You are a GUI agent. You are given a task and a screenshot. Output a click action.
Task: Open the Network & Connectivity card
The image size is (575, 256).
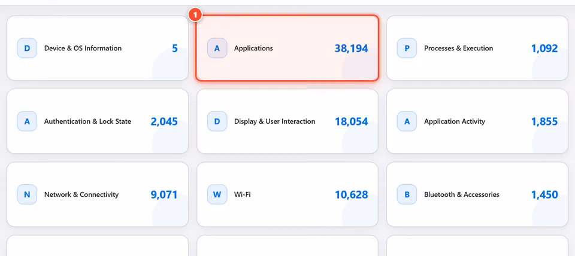point(98,194)
